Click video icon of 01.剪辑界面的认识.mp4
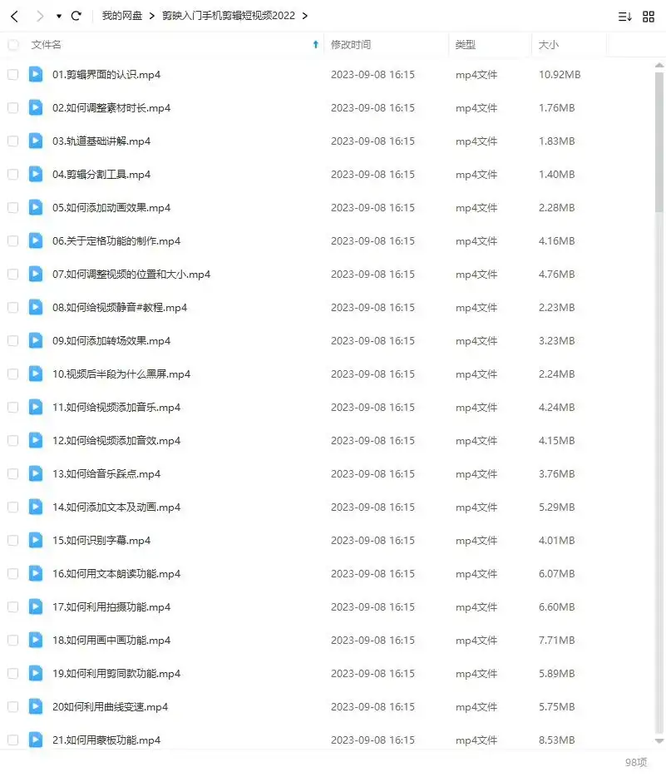 coord(36,74)
